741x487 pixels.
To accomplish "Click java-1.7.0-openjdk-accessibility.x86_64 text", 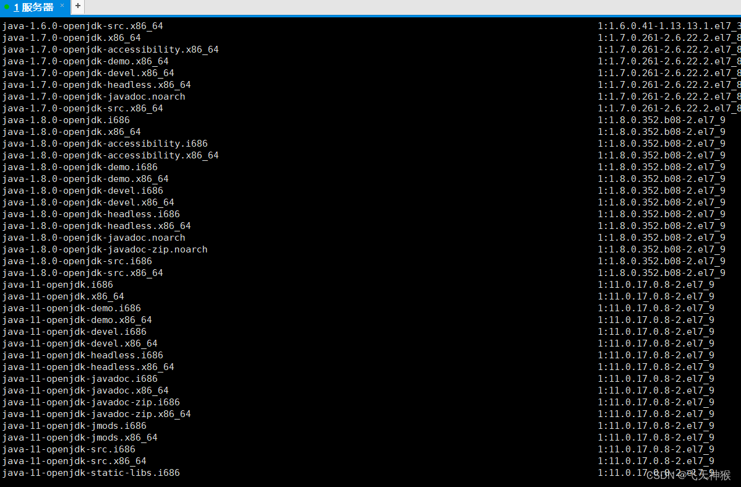I will [111, 50].
